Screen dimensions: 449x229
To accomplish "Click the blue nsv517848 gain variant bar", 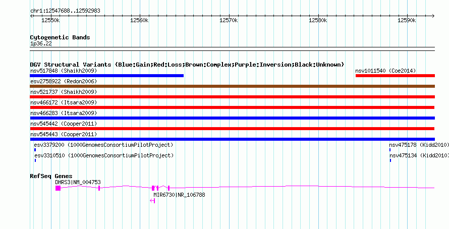I will tap(106, 76).
